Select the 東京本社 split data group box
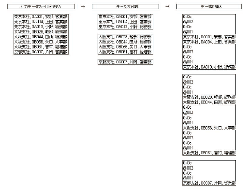Image resolution: width=249 pixels, height=190 pixels. (x=125, y=22)
